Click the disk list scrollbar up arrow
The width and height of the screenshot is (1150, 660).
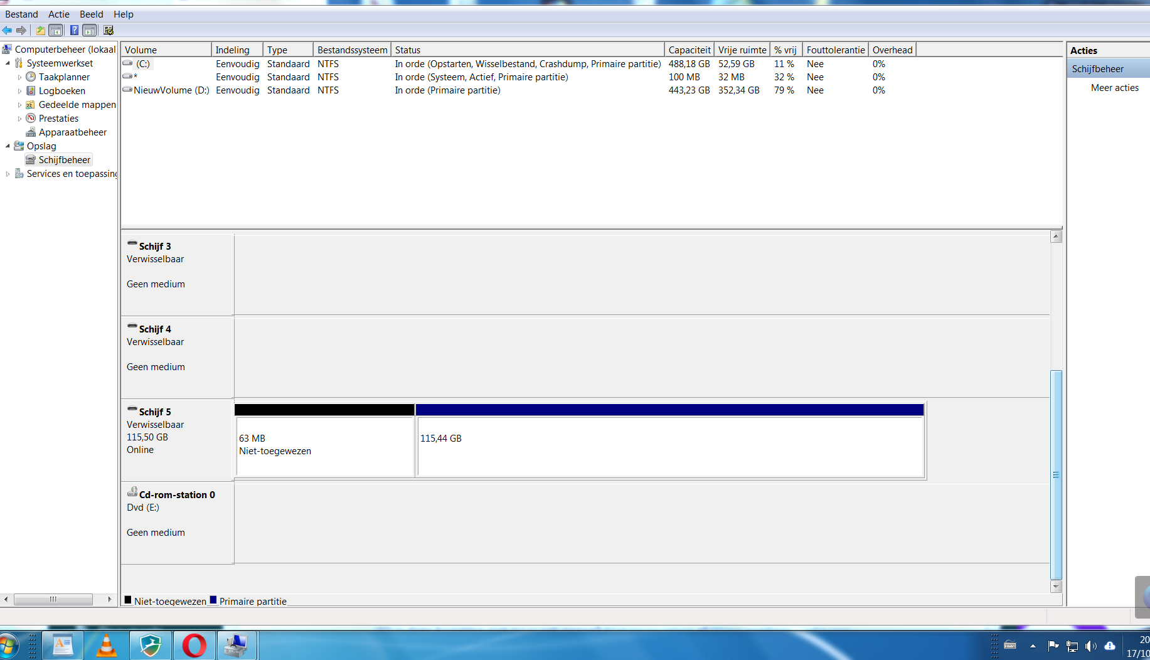click(1057, 237)
